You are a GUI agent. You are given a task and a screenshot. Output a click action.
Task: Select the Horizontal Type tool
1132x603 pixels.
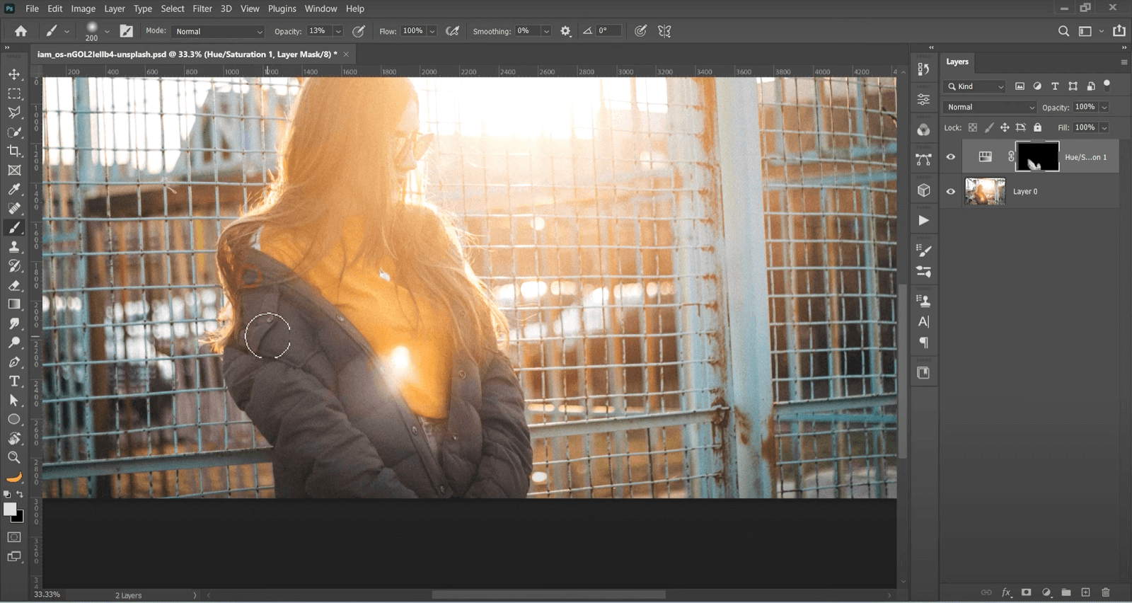pyautogui.click(x=14, y=381)
